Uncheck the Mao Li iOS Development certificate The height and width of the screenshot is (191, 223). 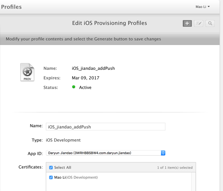[51, 178]
